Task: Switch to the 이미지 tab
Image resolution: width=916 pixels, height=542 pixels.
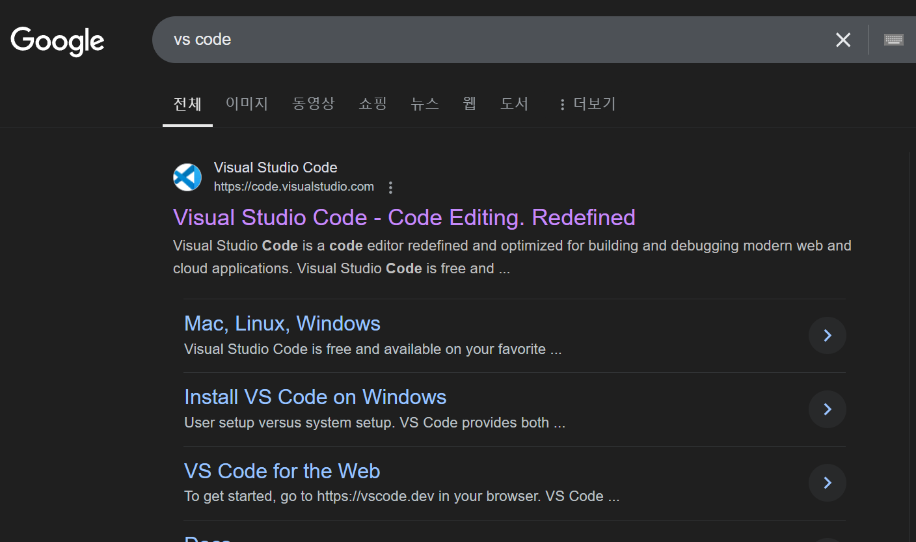Action: 247,103
